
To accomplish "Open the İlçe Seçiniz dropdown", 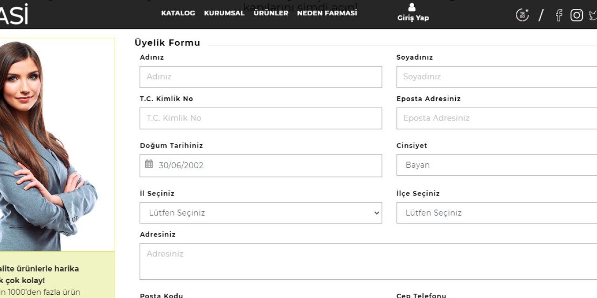I will click(x=496, y=213).
